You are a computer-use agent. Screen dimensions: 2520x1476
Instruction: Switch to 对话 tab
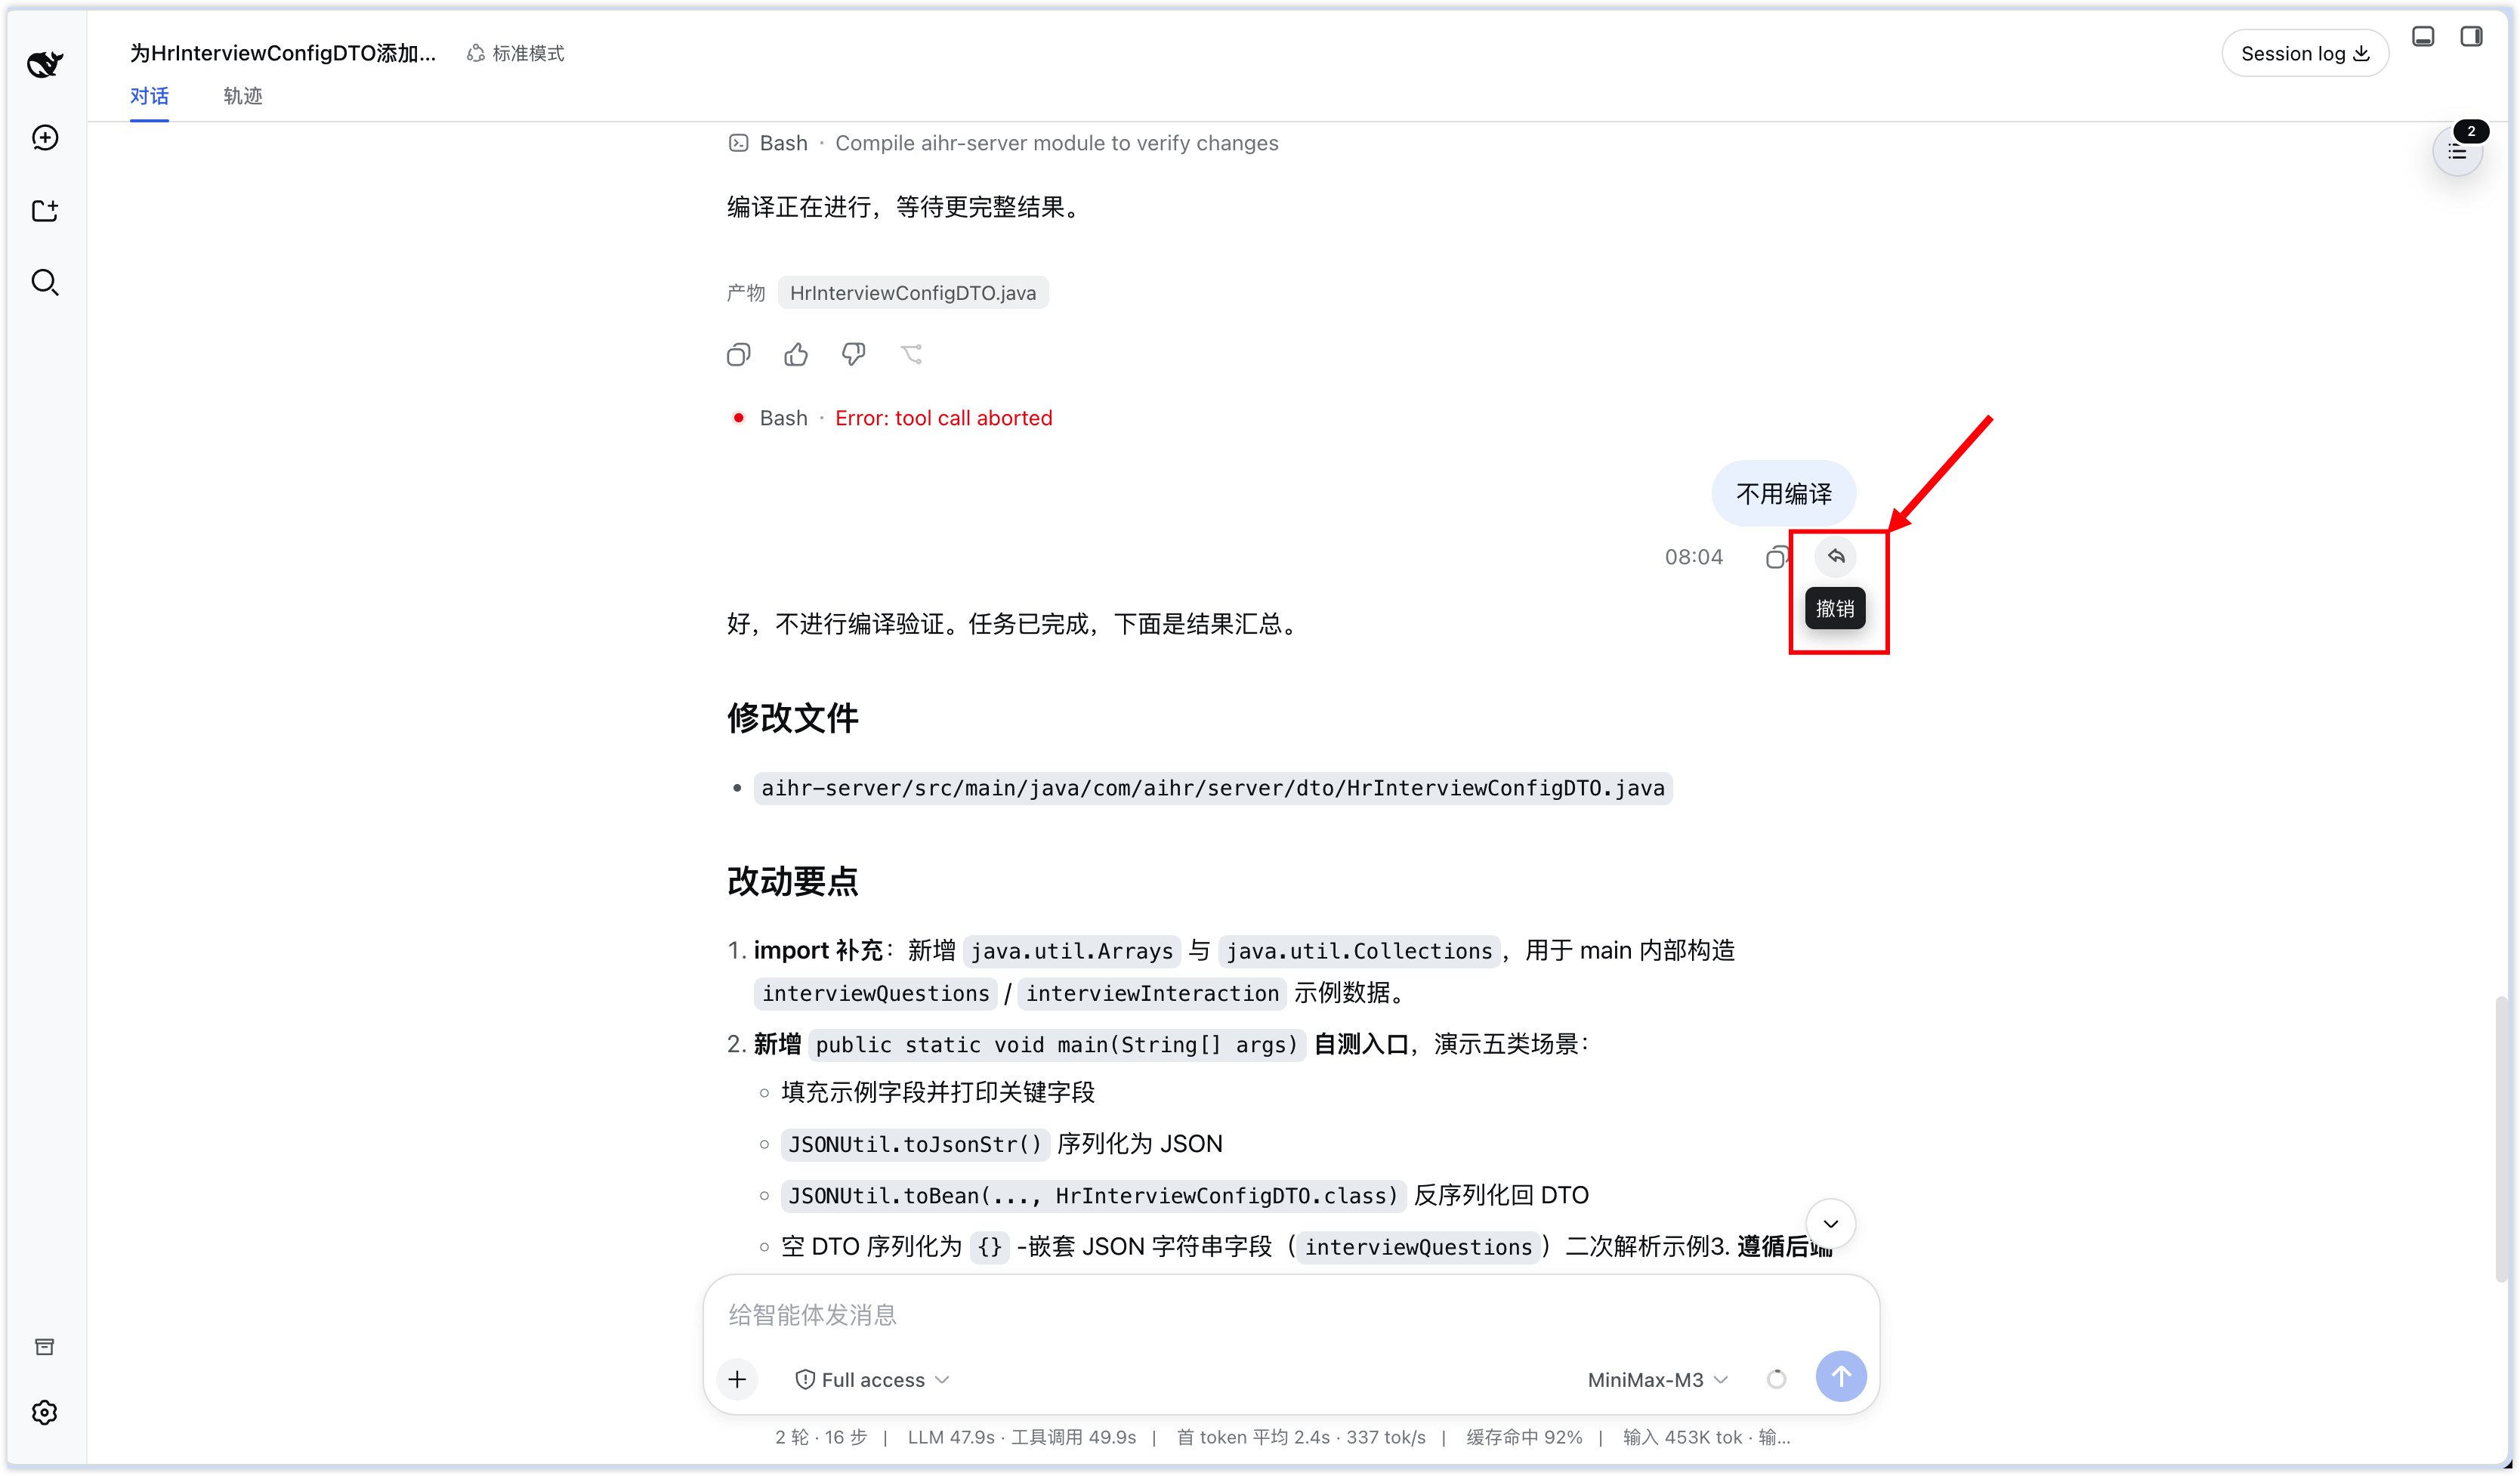pos(149,96)
